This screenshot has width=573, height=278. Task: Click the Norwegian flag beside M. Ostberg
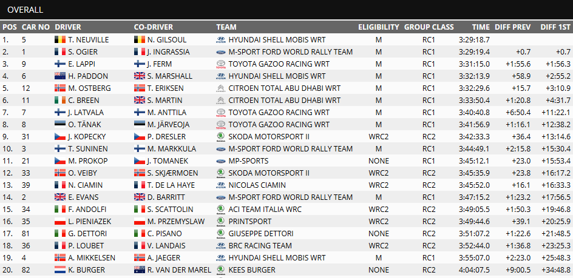pos(60,88)
